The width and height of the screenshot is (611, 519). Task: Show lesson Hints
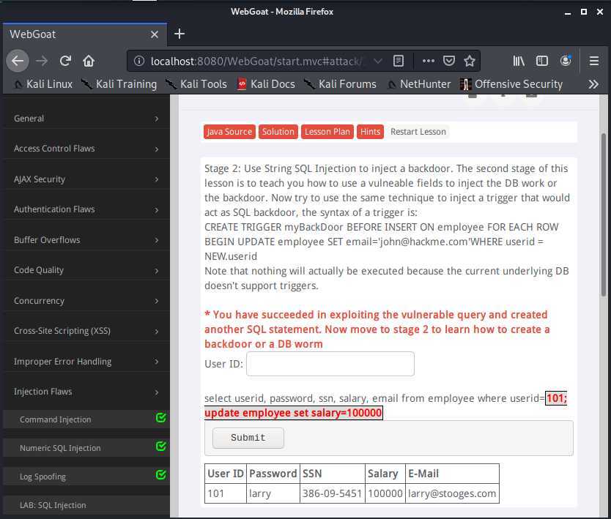(x=370, y=132)
